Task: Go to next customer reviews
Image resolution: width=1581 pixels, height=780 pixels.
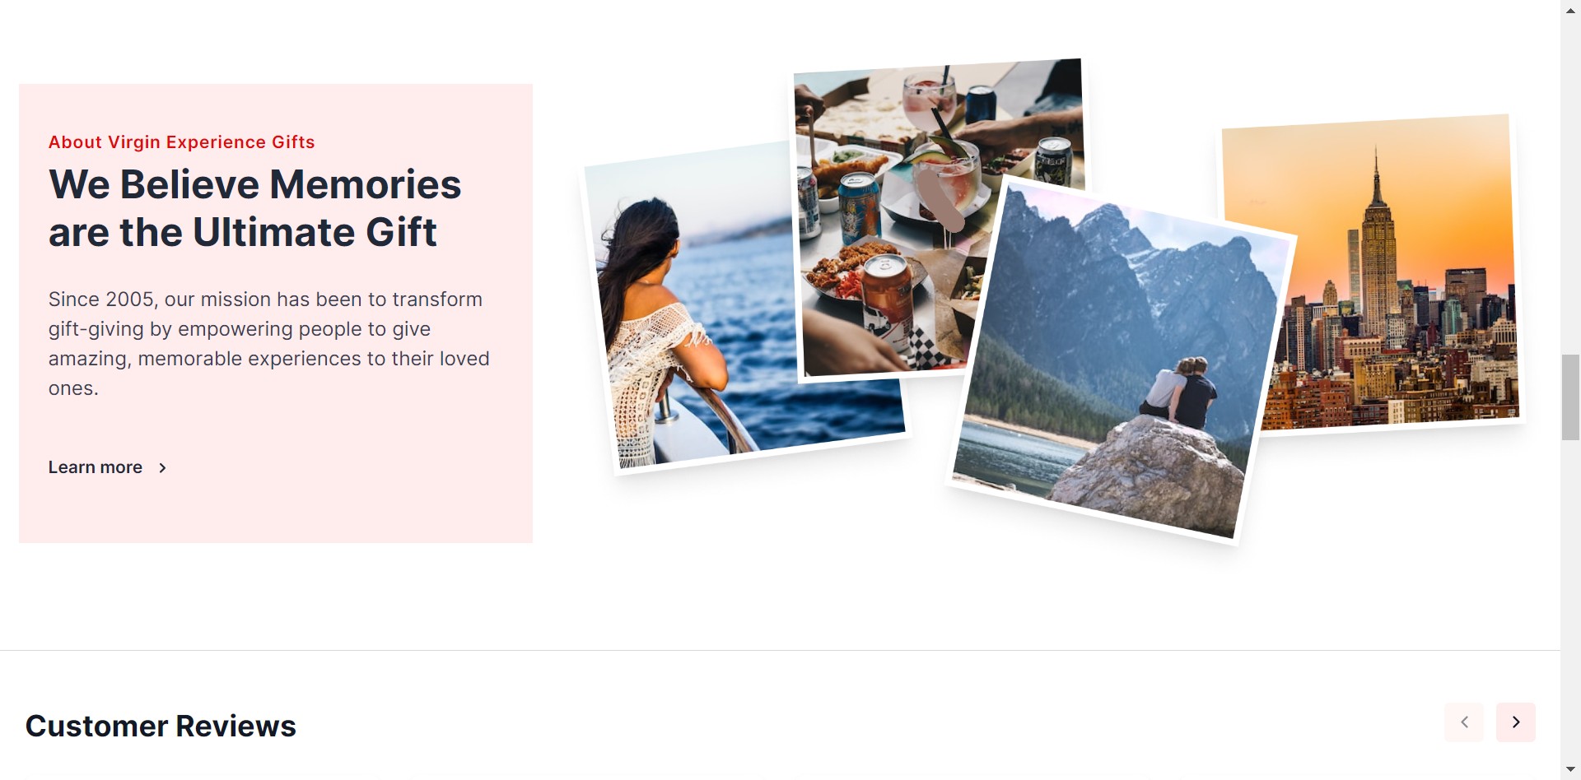Action: point(1516,722)
